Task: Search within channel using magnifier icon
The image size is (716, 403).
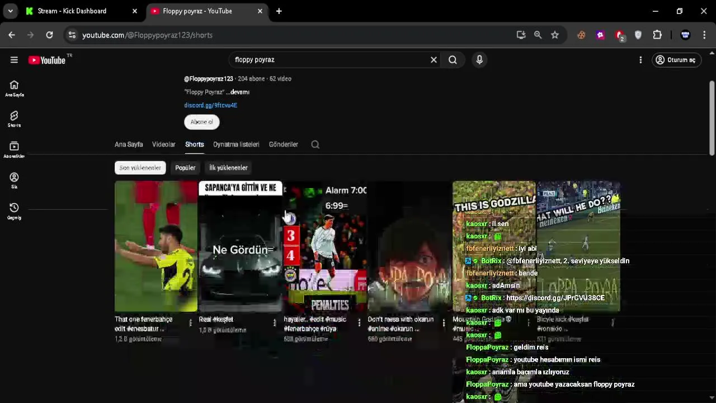Action: click(315, 144)
